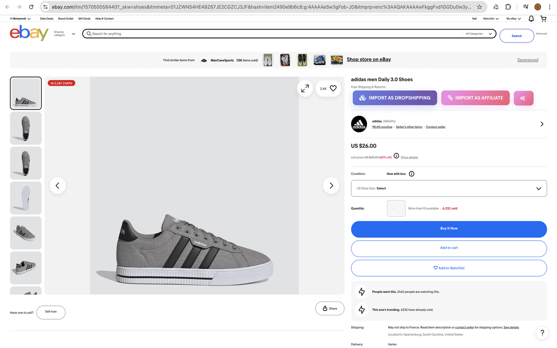Open the US Shoe Size selector
557x348 pixels.
[x=449, y=188]
